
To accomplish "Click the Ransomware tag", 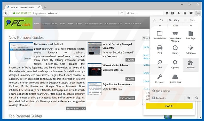I will (127, 98).
